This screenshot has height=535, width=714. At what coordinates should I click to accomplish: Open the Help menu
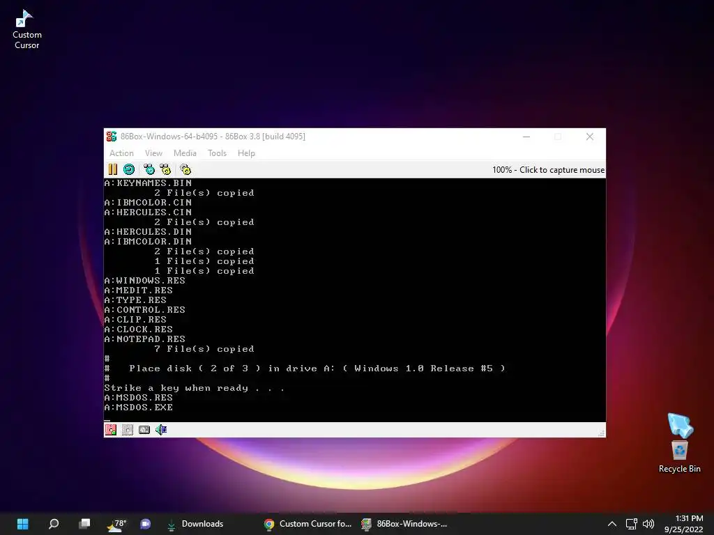(x=246, y=153)
